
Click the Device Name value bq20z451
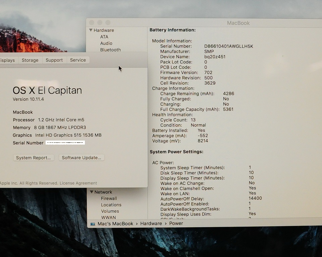point(215,57)
